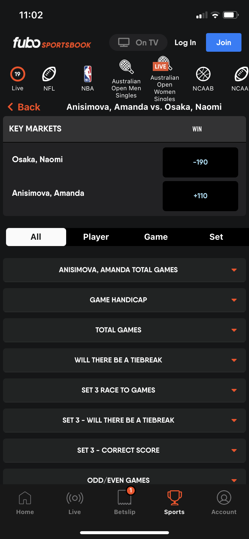
Task: Open Account profile icon
Action: pos(224,498)
